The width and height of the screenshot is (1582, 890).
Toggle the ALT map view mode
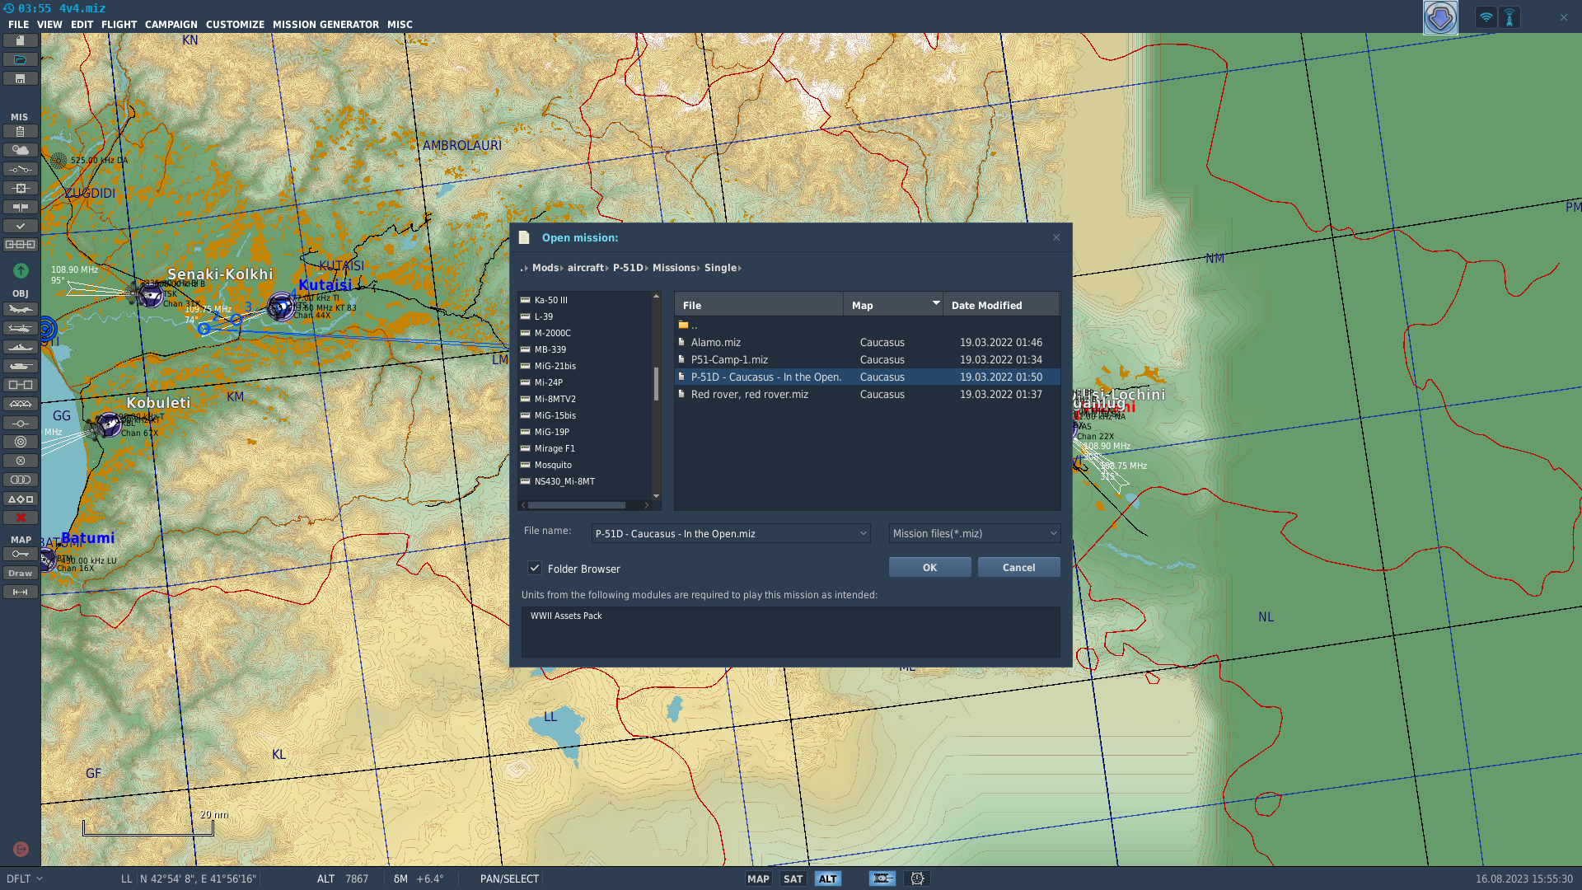pyautogui.click(x=827, y=878)
